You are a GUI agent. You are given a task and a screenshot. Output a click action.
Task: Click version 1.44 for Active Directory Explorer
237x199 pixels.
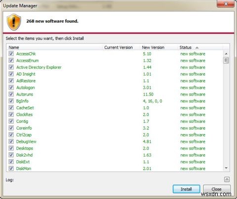pos(147,67)
